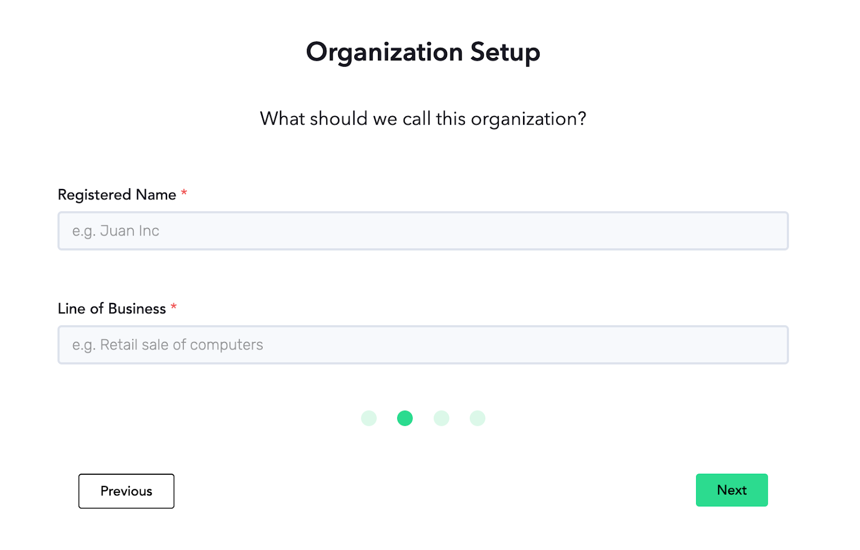The image size is (860, 550).
Task: Click the Registered Name field label
Action: 117,195
